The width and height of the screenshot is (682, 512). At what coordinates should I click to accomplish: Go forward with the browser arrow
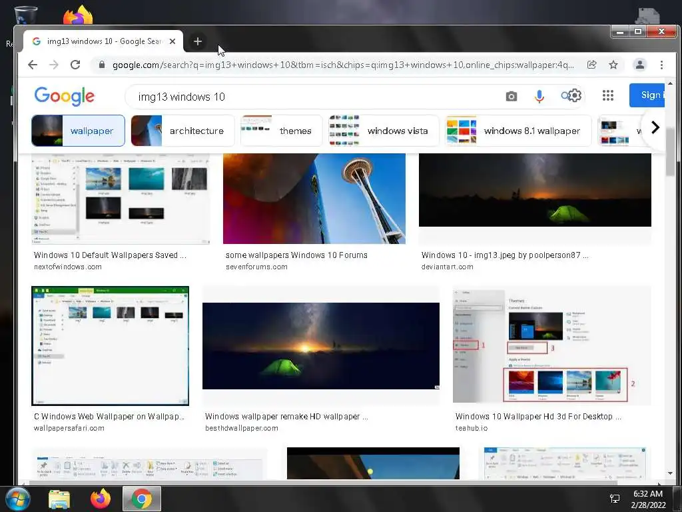pos(54,65)
